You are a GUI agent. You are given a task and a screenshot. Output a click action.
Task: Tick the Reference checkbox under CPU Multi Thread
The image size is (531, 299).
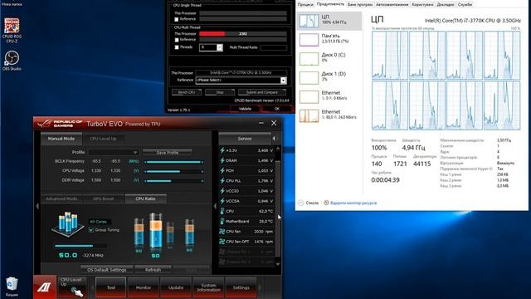pyautogui.click(x=177, y=40)
